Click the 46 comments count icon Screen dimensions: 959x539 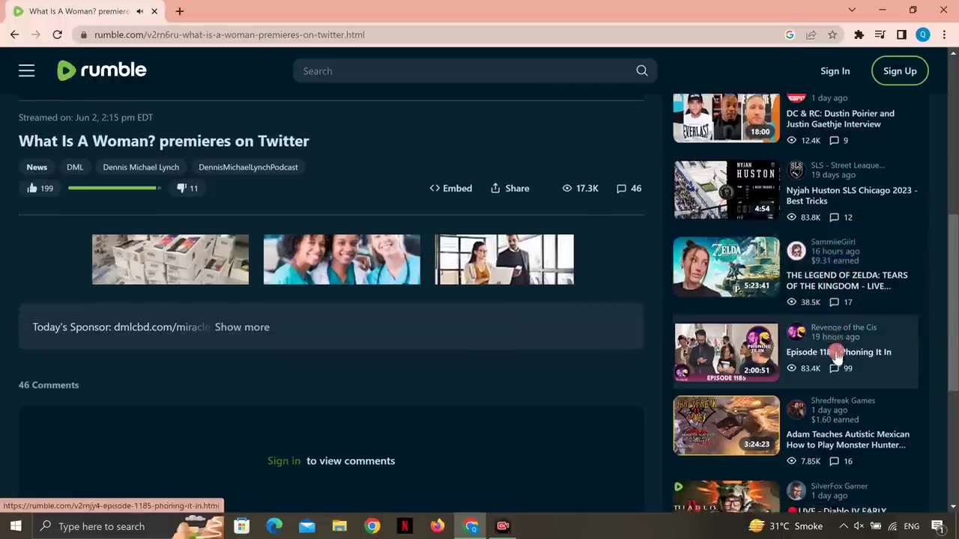point(621,189)
